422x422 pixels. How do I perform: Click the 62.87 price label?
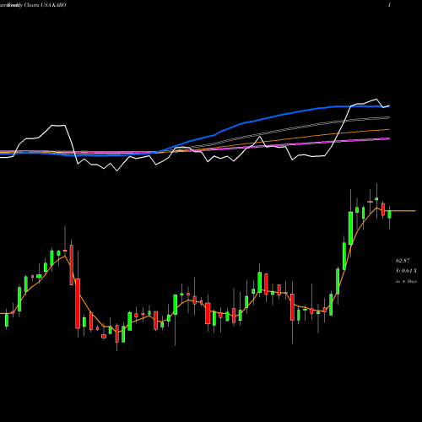[x=403, y=261]
